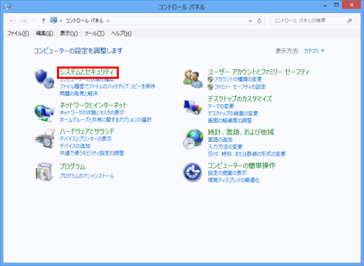Open ネットワークとインターネット category

coord(93,105)
